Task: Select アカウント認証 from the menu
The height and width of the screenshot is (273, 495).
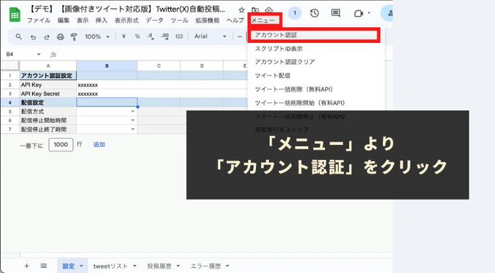Action: pyautogui.click(x=314, y=35)
